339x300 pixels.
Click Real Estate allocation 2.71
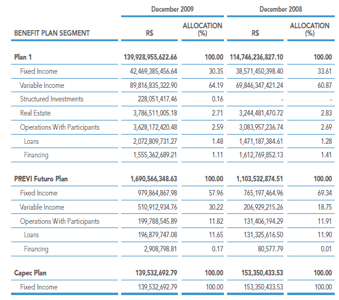[217, 113]
